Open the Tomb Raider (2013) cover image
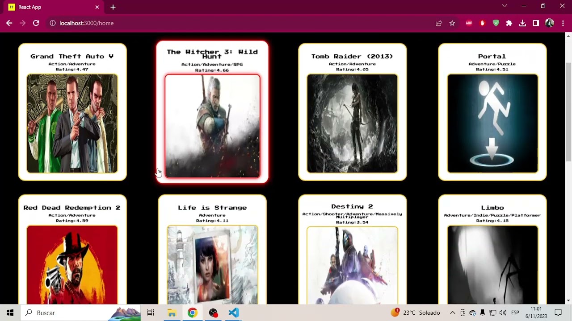The width and height of the screenshot is (572, 321). (352, 123)
